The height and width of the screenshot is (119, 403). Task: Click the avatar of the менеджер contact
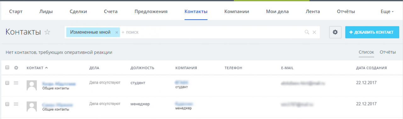tap(32, 107)
